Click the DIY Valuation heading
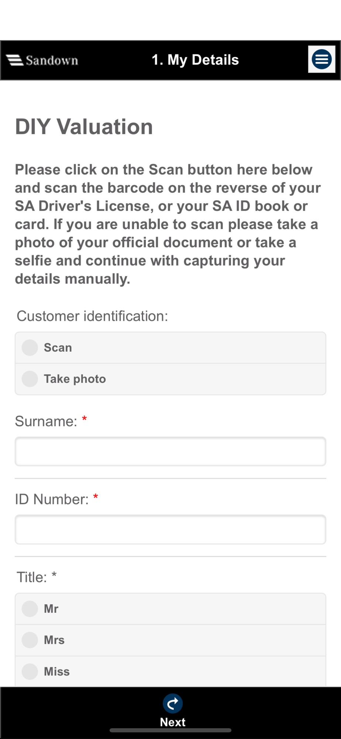This screenshot has width=341, height=739. pyautogui.click(x=84, y=127)
